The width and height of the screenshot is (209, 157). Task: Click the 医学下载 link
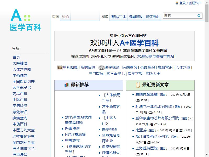(135, 74)
